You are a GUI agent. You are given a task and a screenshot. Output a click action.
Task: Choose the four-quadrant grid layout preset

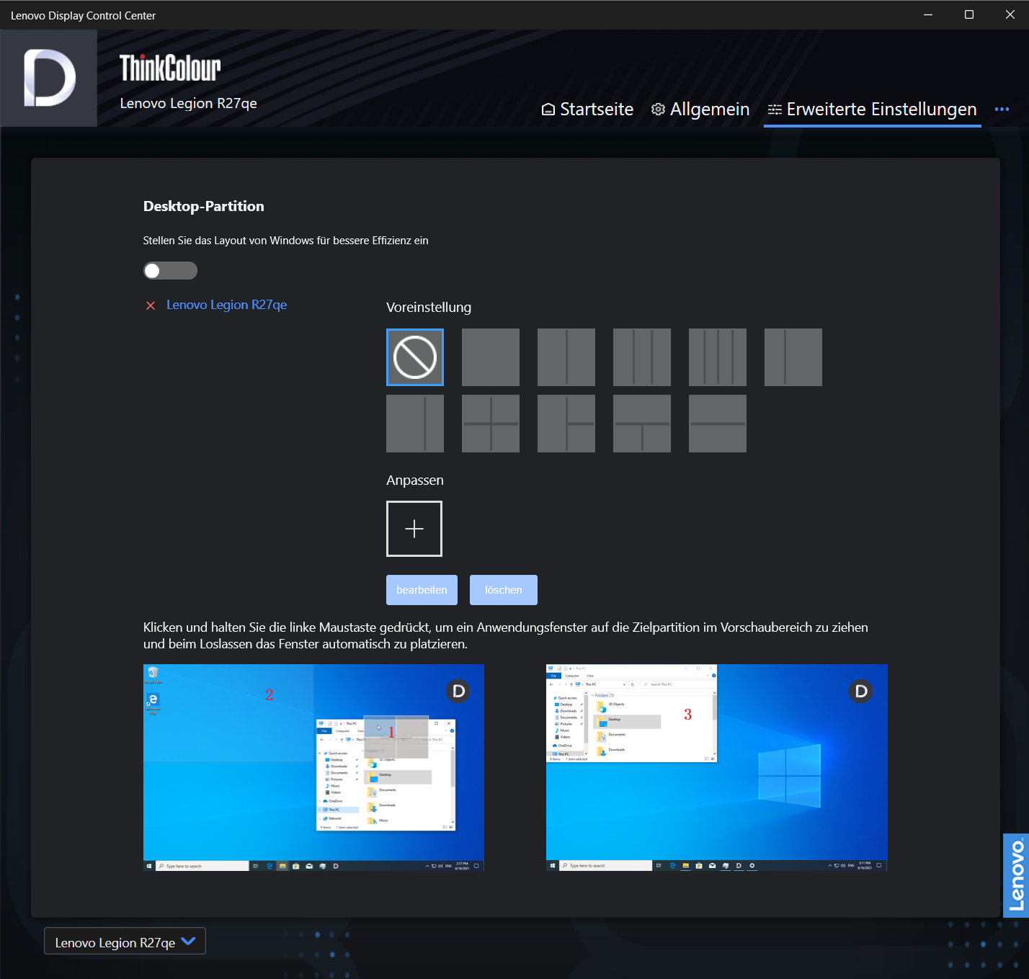(x=491, y=424)
